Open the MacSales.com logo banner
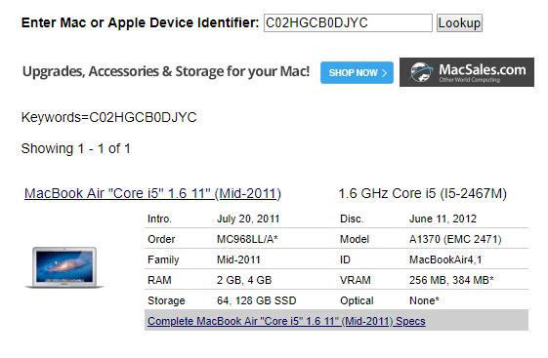Screen dimensions: 548x358 467,72
